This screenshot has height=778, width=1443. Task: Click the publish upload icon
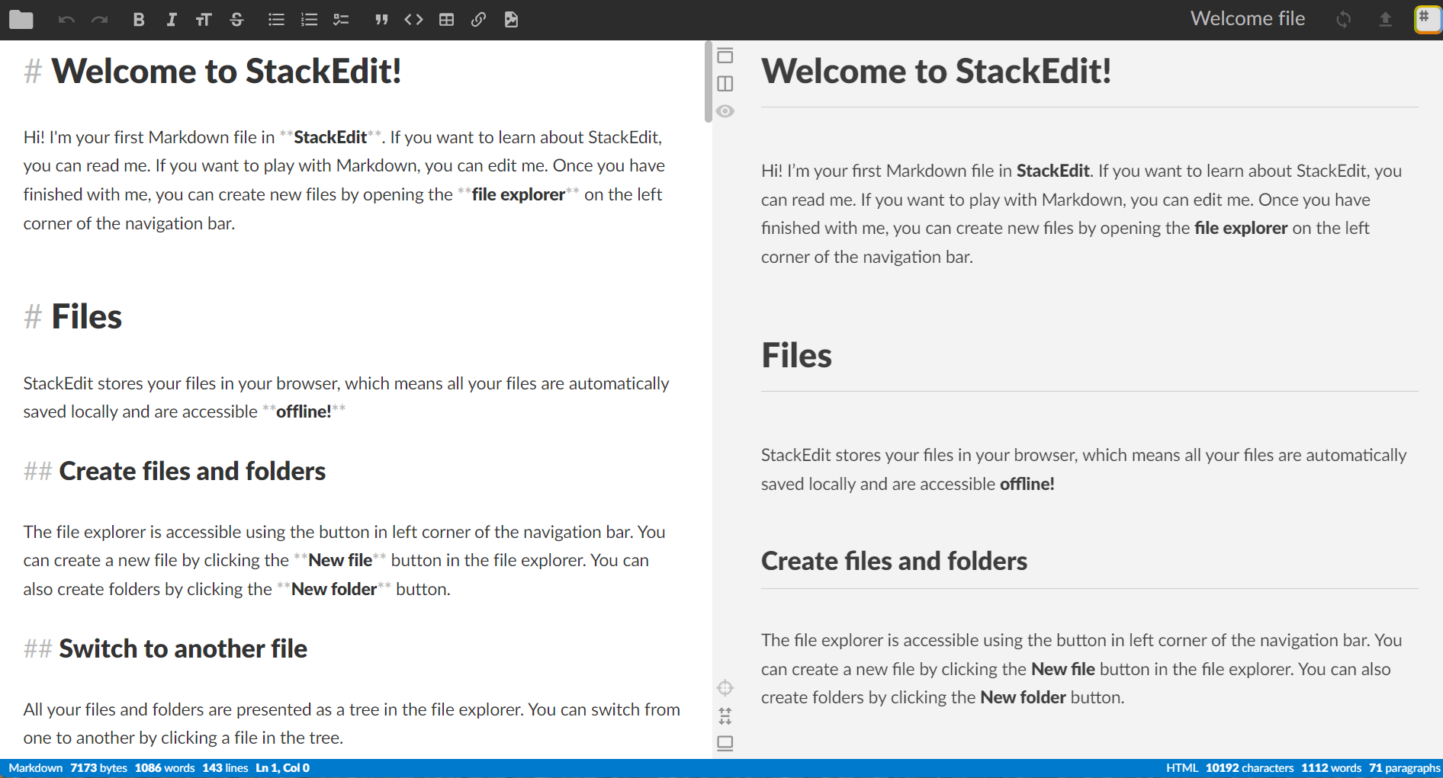point(1385,20)
